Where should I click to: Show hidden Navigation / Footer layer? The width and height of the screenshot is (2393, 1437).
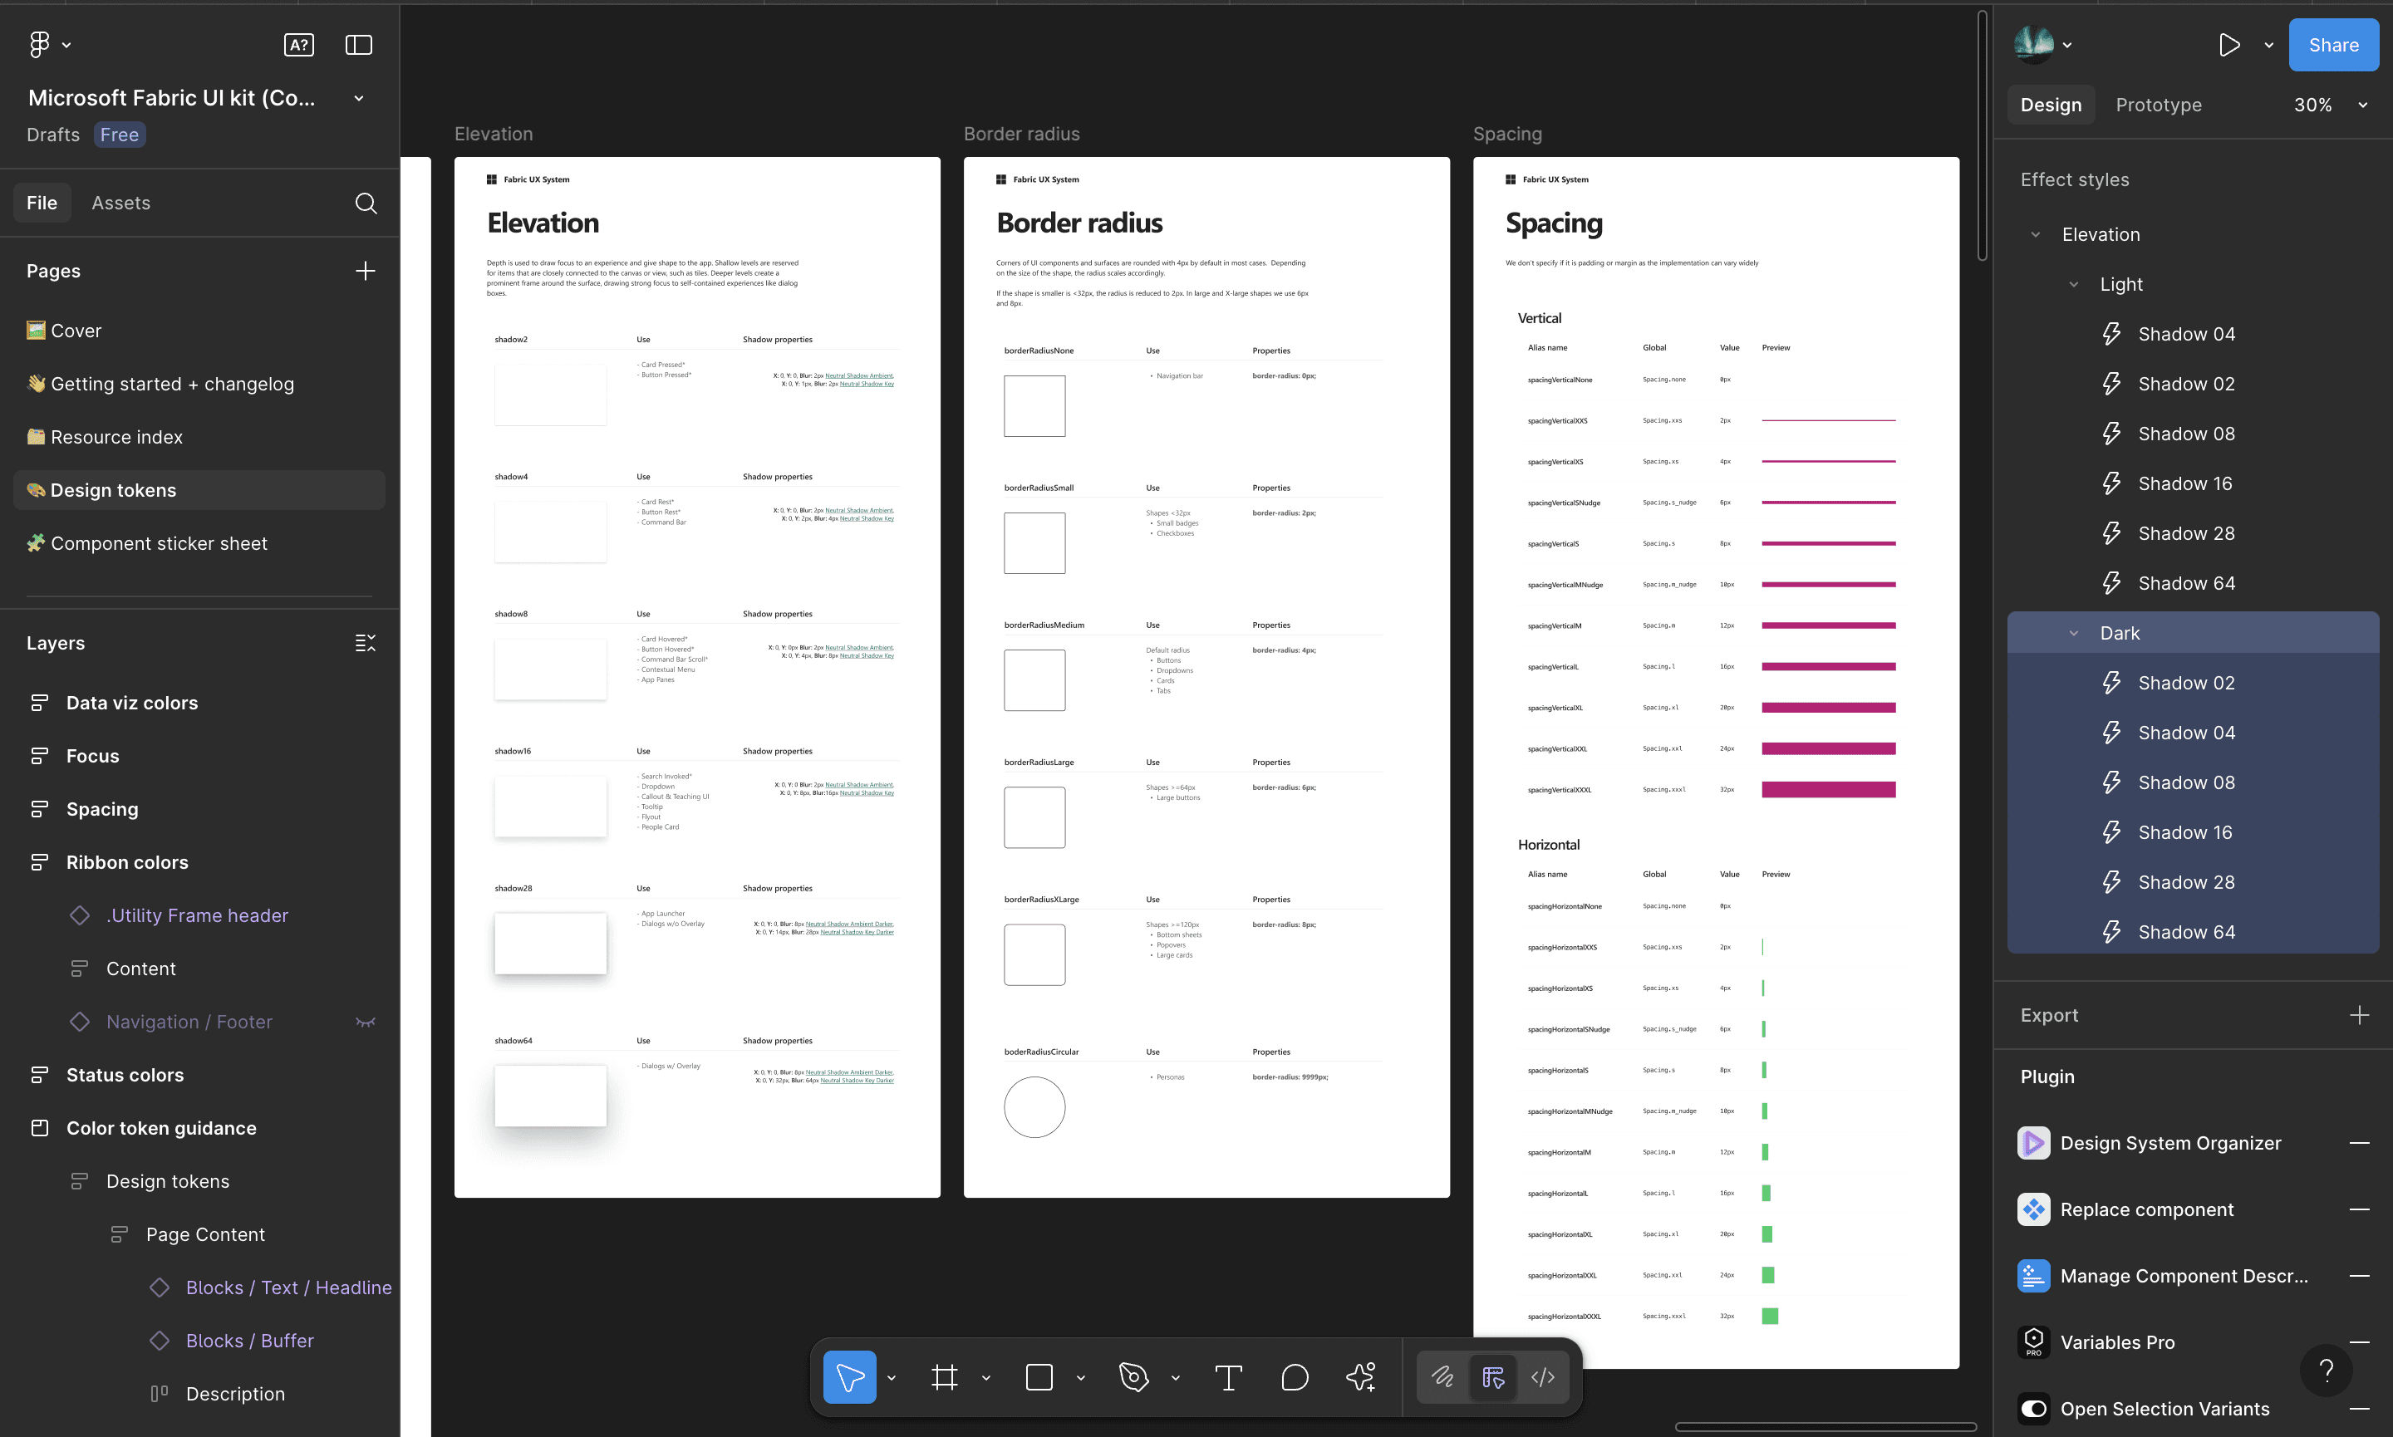click(x=365, y=1023)
